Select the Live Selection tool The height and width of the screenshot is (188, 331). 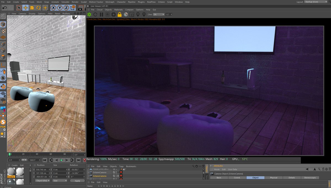point(19,8)
